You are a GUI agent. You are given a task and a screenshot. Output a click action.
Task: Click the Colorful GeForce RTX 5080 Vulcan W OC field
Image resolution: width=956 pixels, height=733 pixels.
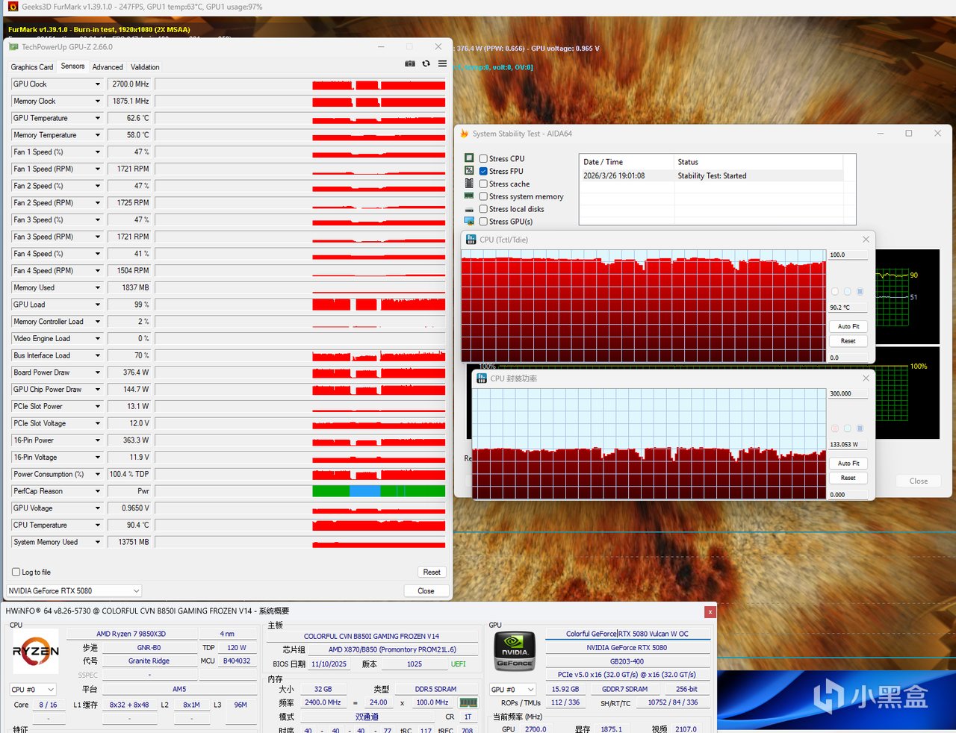[627, 634]
